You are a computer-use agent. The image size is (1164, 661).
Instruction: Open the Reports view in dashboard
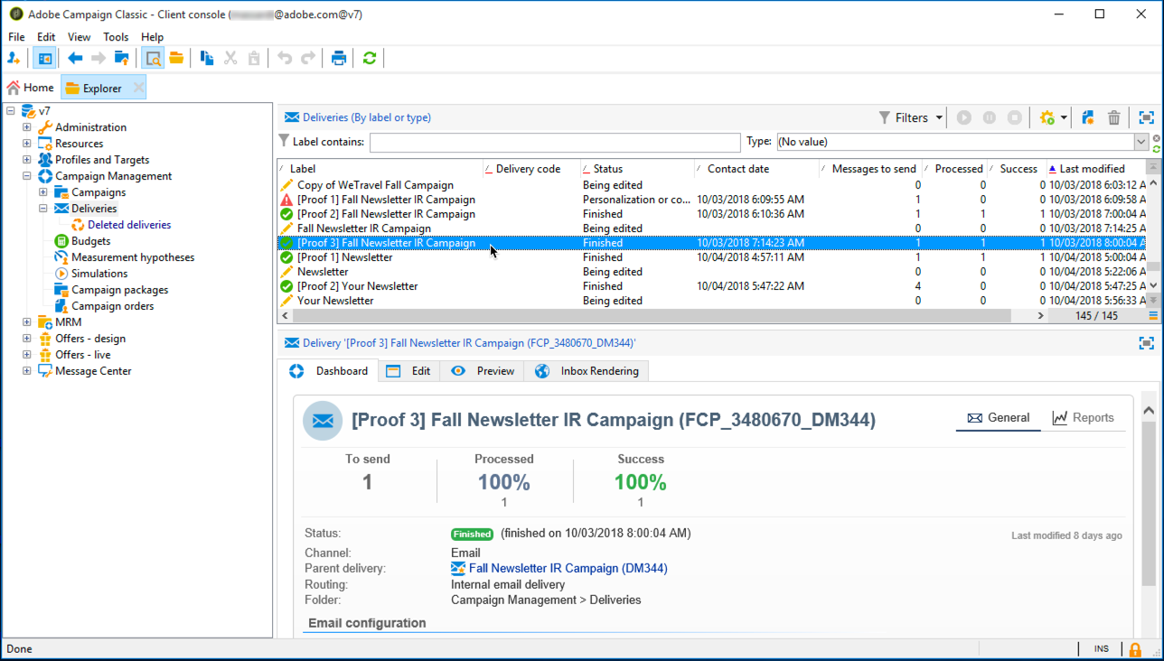pyautogui.click(x=1083, y=418)
